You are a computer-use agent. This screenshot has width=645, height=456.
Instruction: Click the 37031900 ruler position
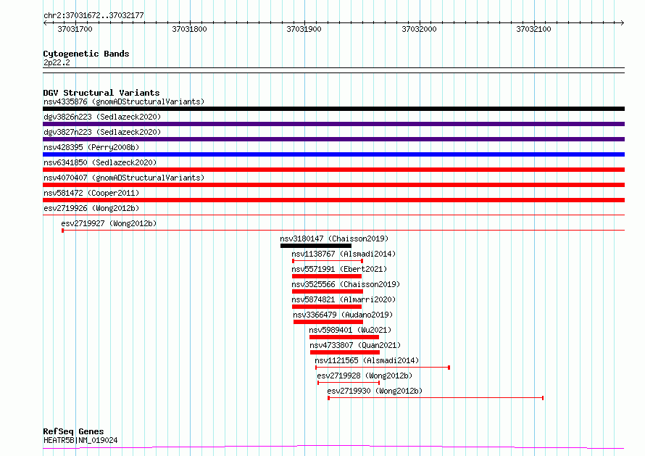(x=304, y=29)
